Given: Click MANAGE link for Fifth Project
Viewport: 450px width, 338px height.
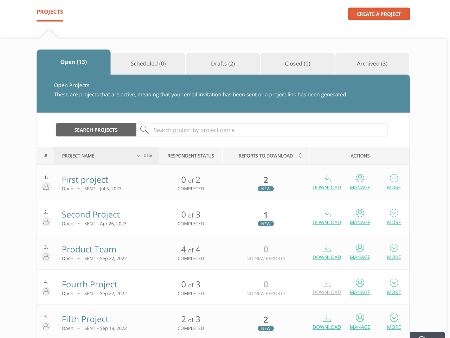Looking at the screenshot, I should point(360,327).
